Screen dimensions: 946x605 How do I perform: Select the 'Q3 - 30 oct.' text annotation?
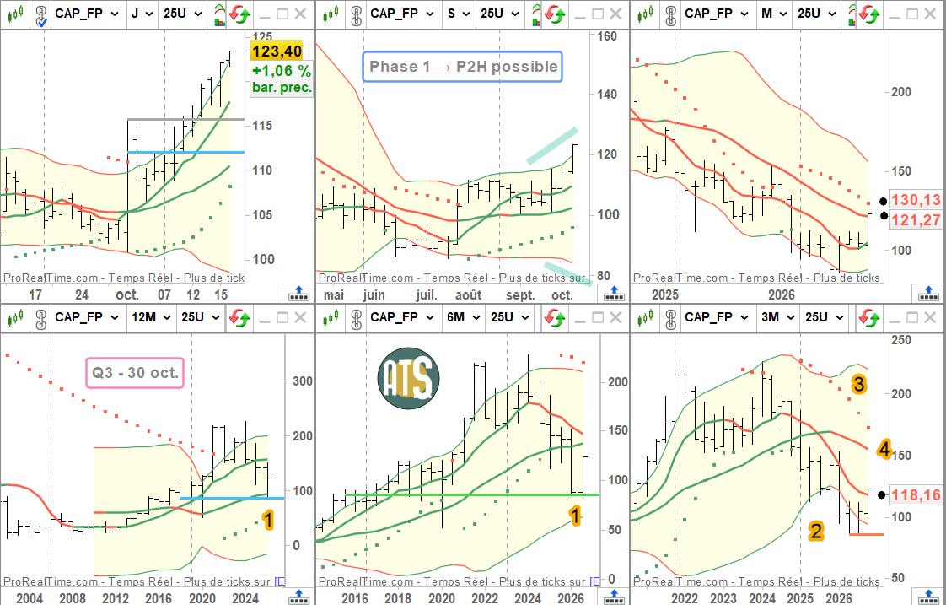tap(135, 373)
